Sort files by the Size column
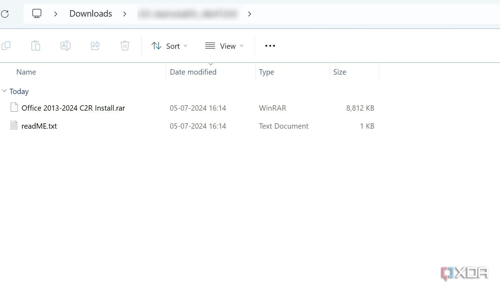 (x=339, y=72)
